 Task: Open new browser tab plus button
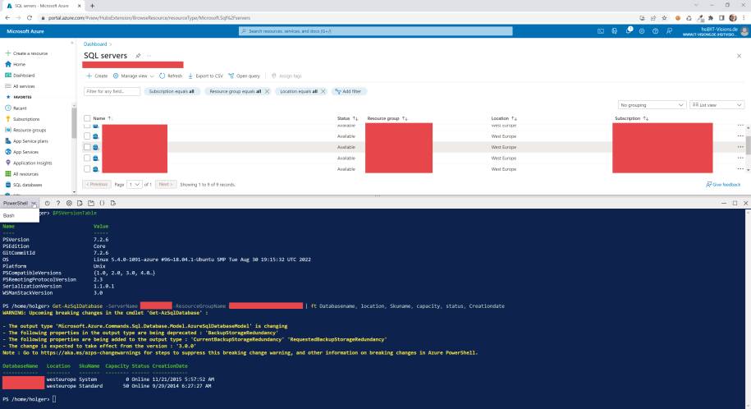point(92,6)
